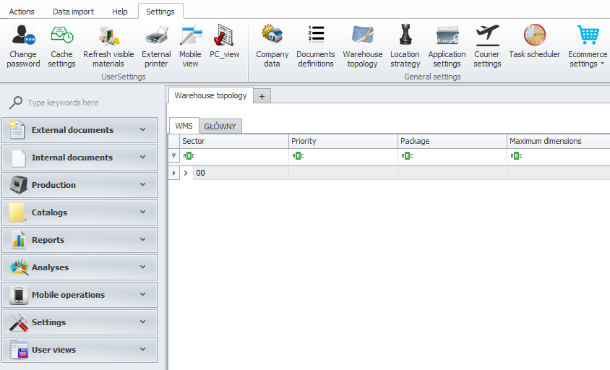Screen dimensions: 610x370
Task: Expand Reports section chevron
Action: [143, 239]
